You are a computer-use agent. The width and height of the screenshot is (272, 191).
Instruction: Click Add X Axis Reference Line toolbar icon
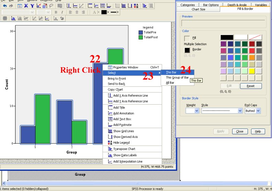[69, 6]
